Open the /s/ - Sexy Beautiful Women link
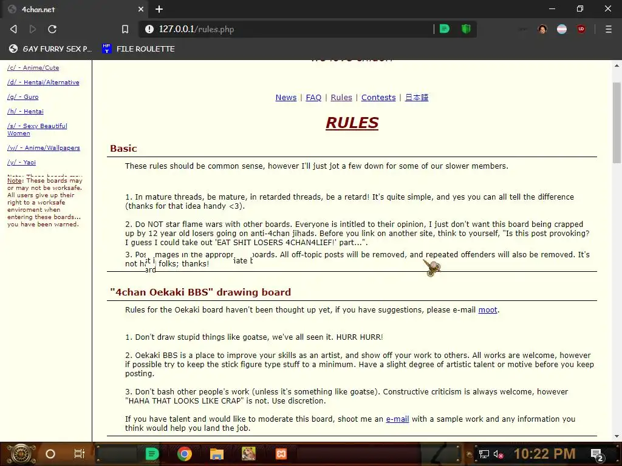Screen dimensions: 622x466 37,130
